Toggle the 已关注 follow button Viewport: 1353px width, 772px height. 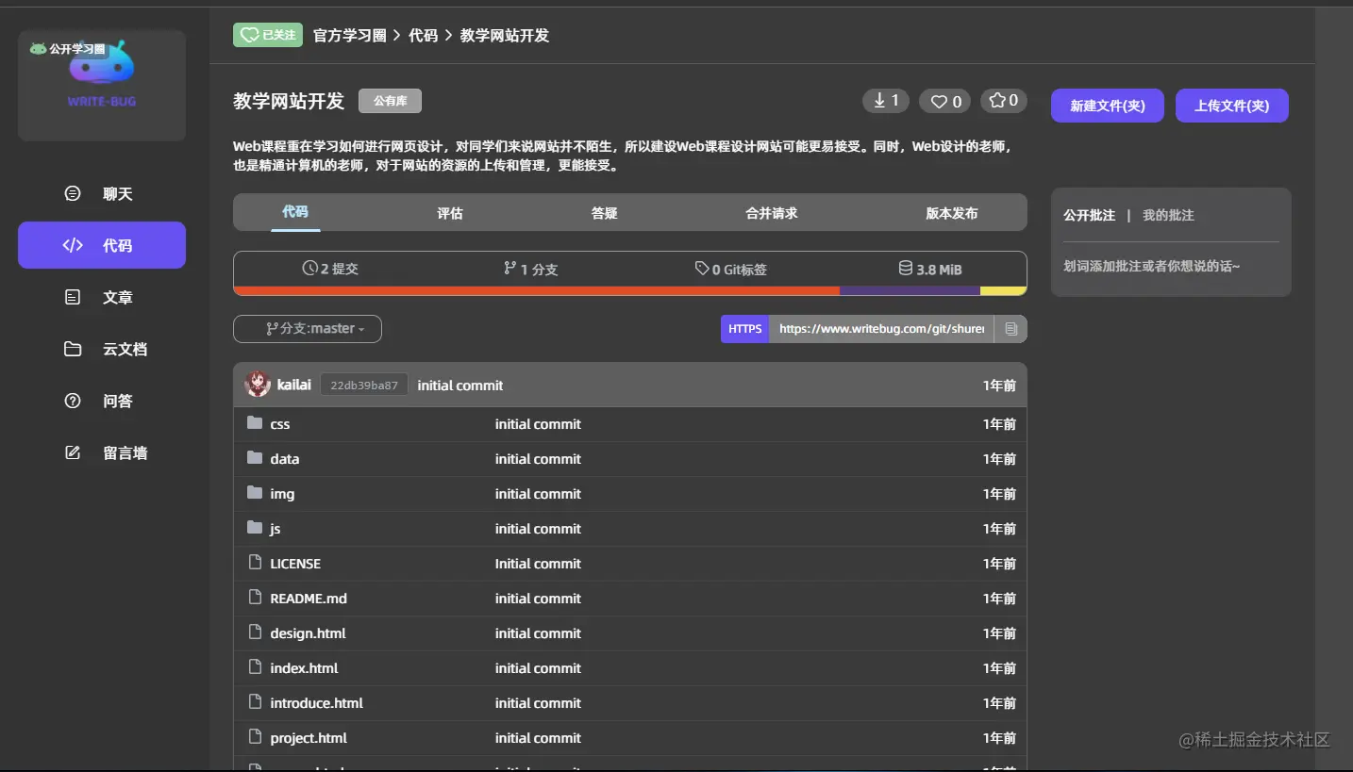coord(268,35)
